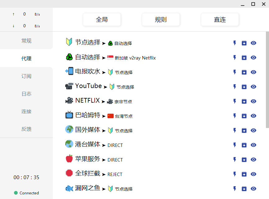Run latency test for 港台媒体 group
The height and width of the screenshot is (199, 269).
coord(235,145)
